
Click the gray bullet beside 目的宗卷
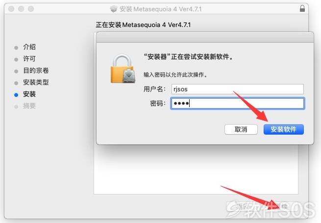[x=16, y=71]
